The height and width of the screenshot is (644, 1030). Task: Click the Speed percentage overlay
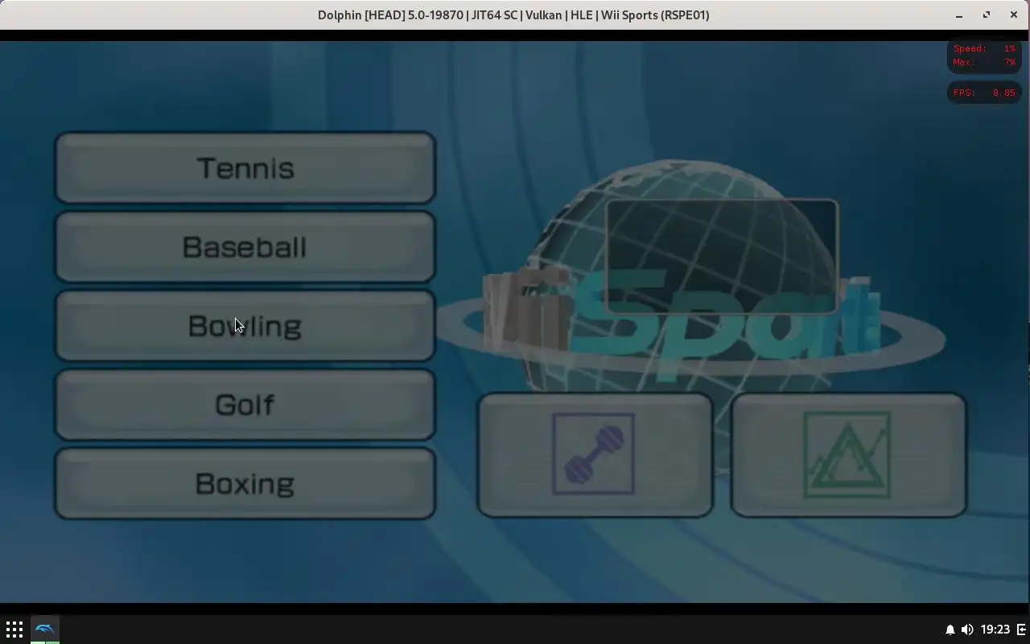coord(985,48)
